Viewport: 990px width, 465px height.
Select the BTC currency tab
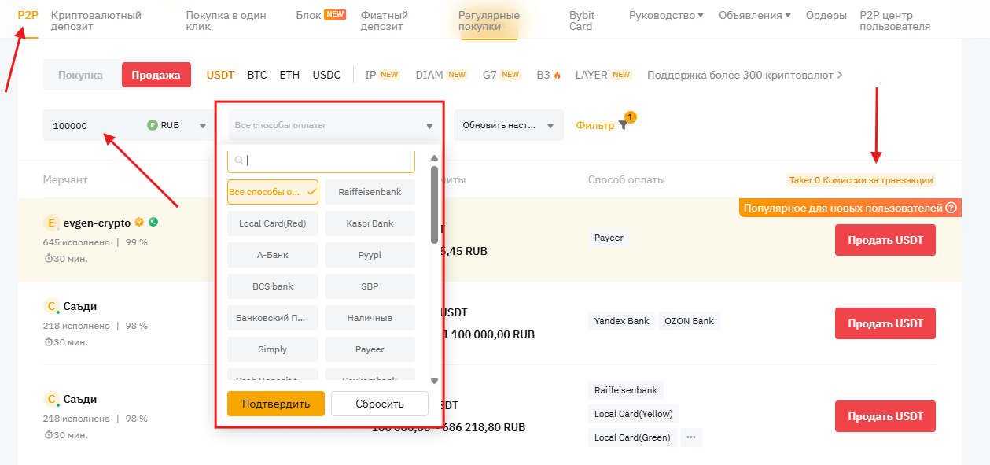[x=257, y=76]
